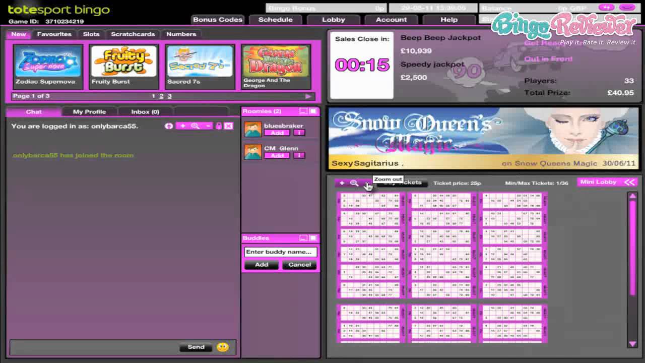
Task: Click bluesbraker's avatar
Action: coord(253,129)
